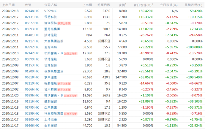205x130 pixels.
Task: Open stock code 01153.HK link
Action: coord(32,65)
